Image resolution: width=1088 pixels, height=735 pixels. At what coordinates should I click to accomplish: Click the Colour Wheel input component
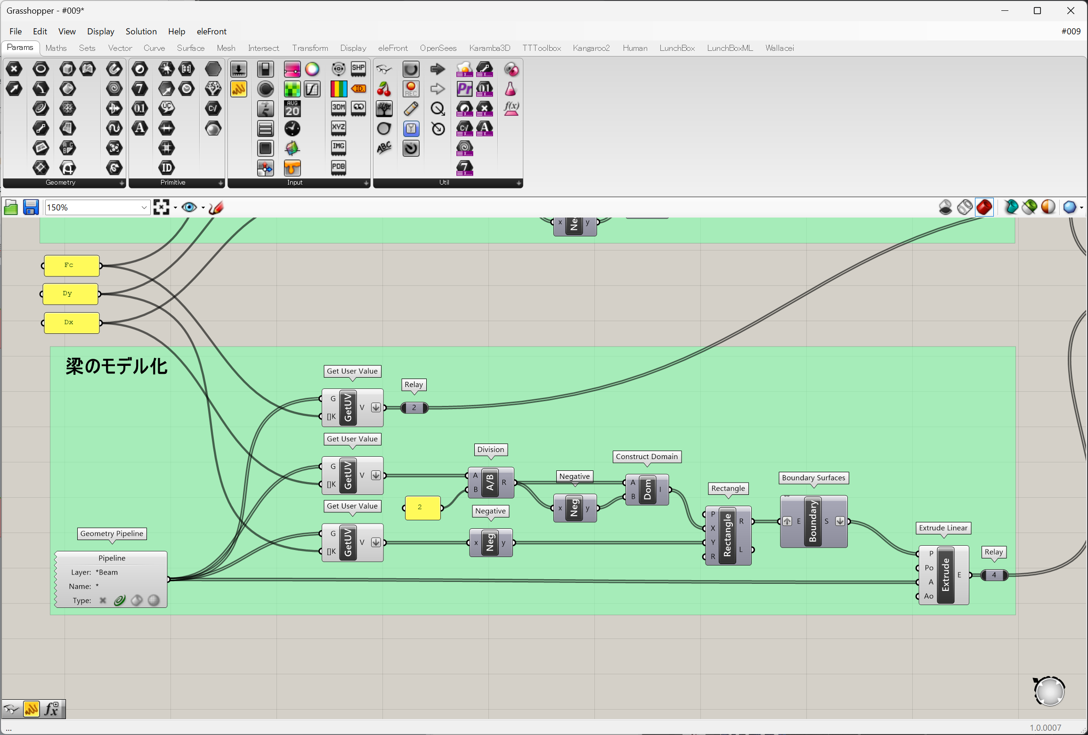tap(312, 69)
